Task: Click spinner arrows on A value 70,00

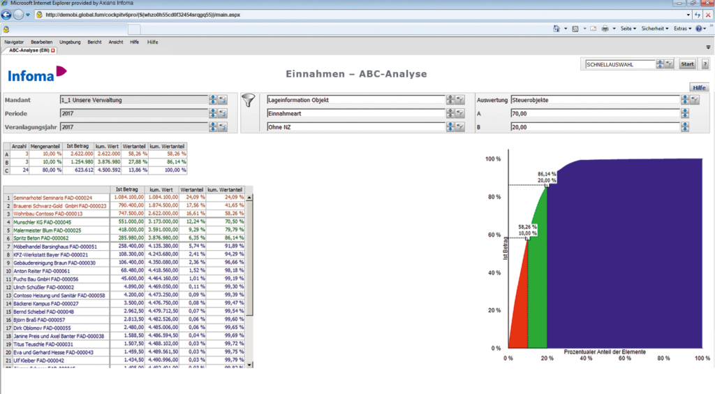Action: click(685, 113)
